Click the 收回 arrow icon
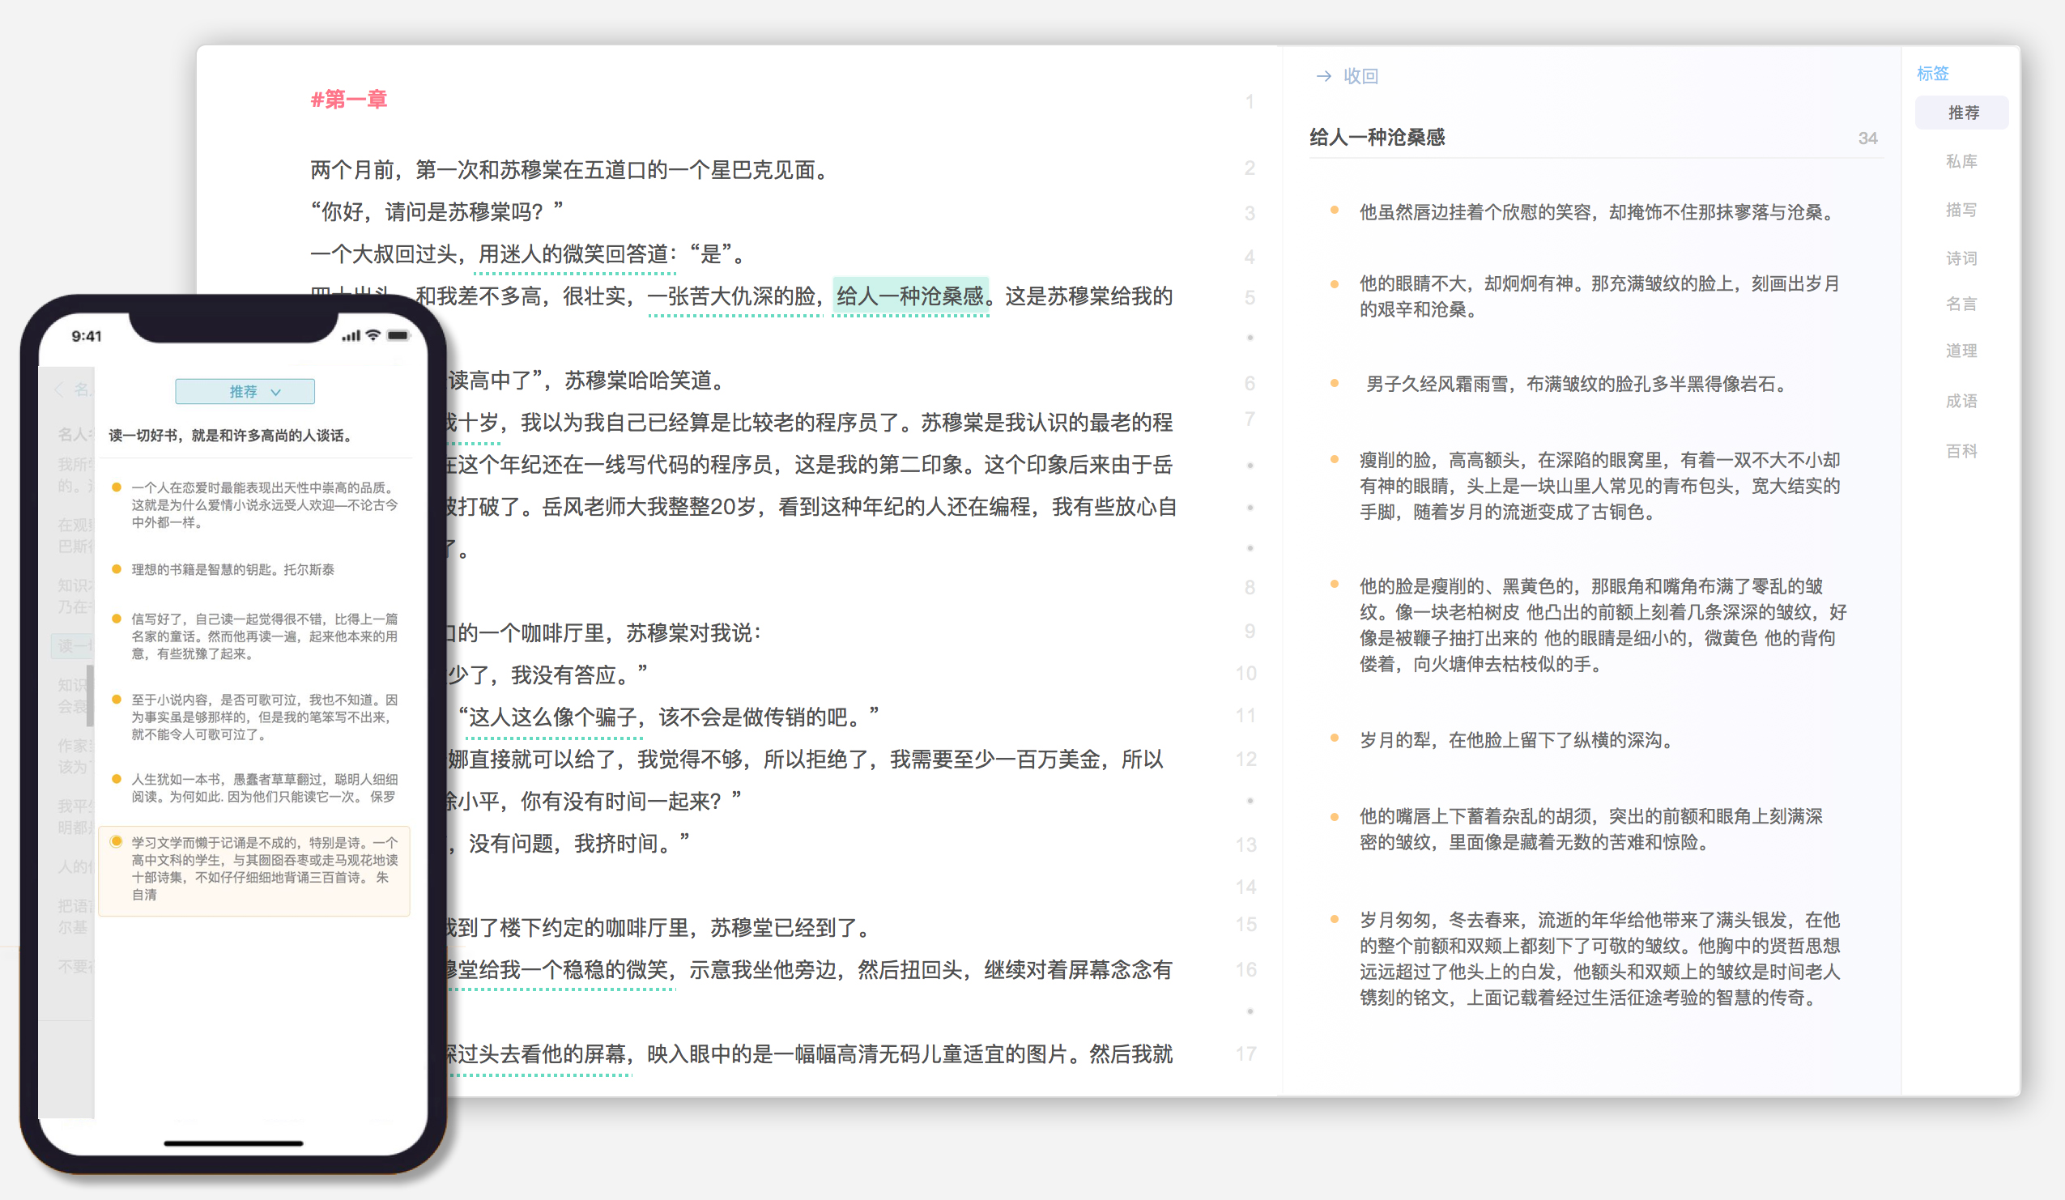 point(1322,76)
